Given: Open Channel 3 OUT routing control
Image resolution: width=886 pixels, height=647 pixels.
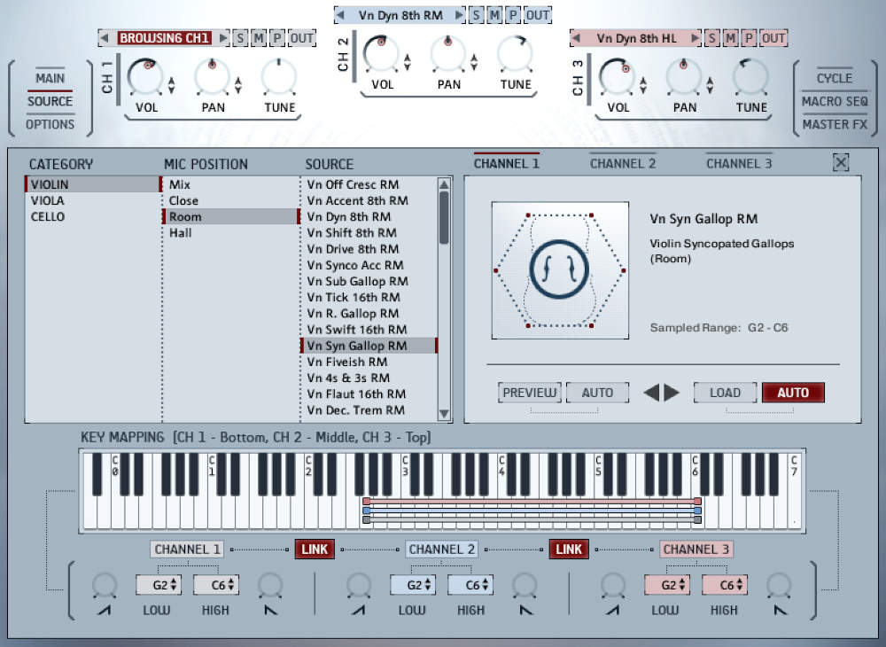Looking at the screenshot, I should click(x=772, y=38).
